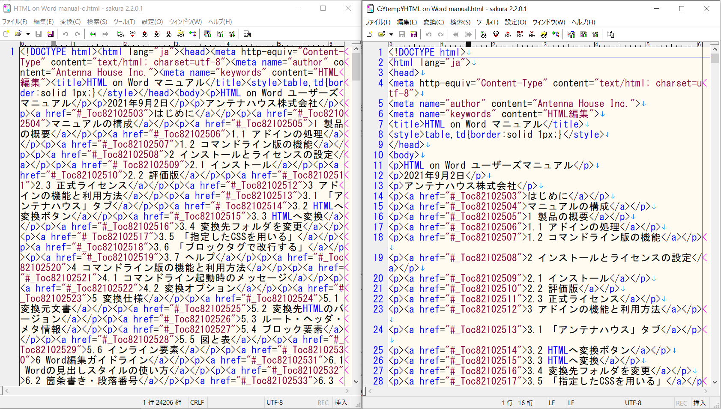Open type-specific settings icon in right window
The height and width of the screenshot is (409, 721).
tap(583, 34)
